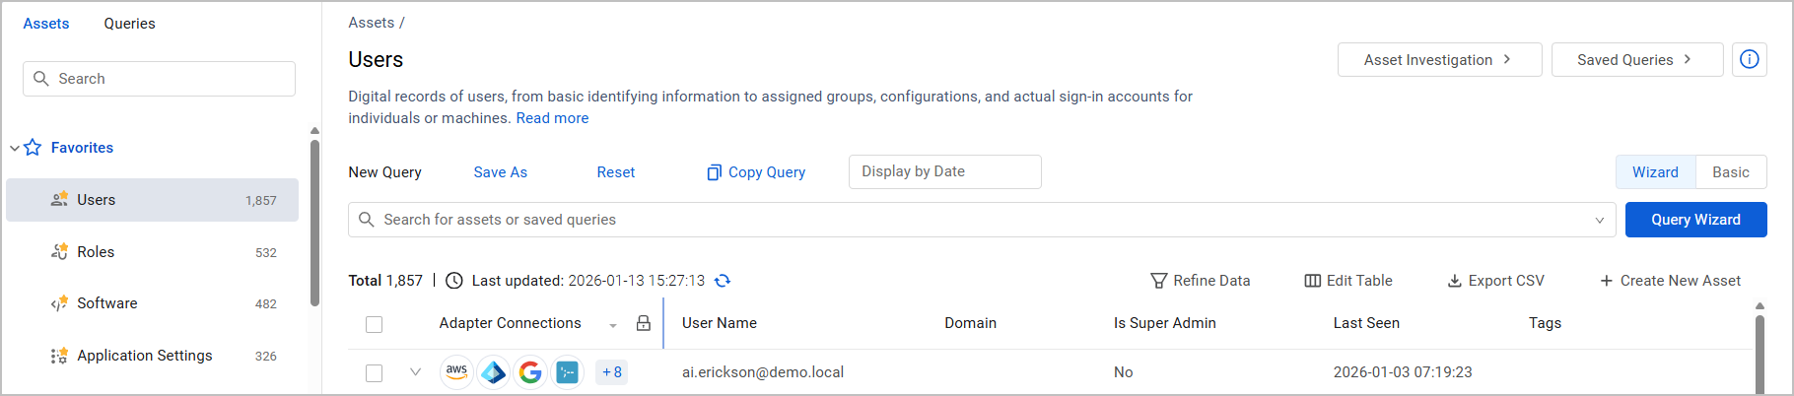Viewport: 1794px width, 396px height.
Task: Switch query mode to Basic
Action: pos(1731,171)
